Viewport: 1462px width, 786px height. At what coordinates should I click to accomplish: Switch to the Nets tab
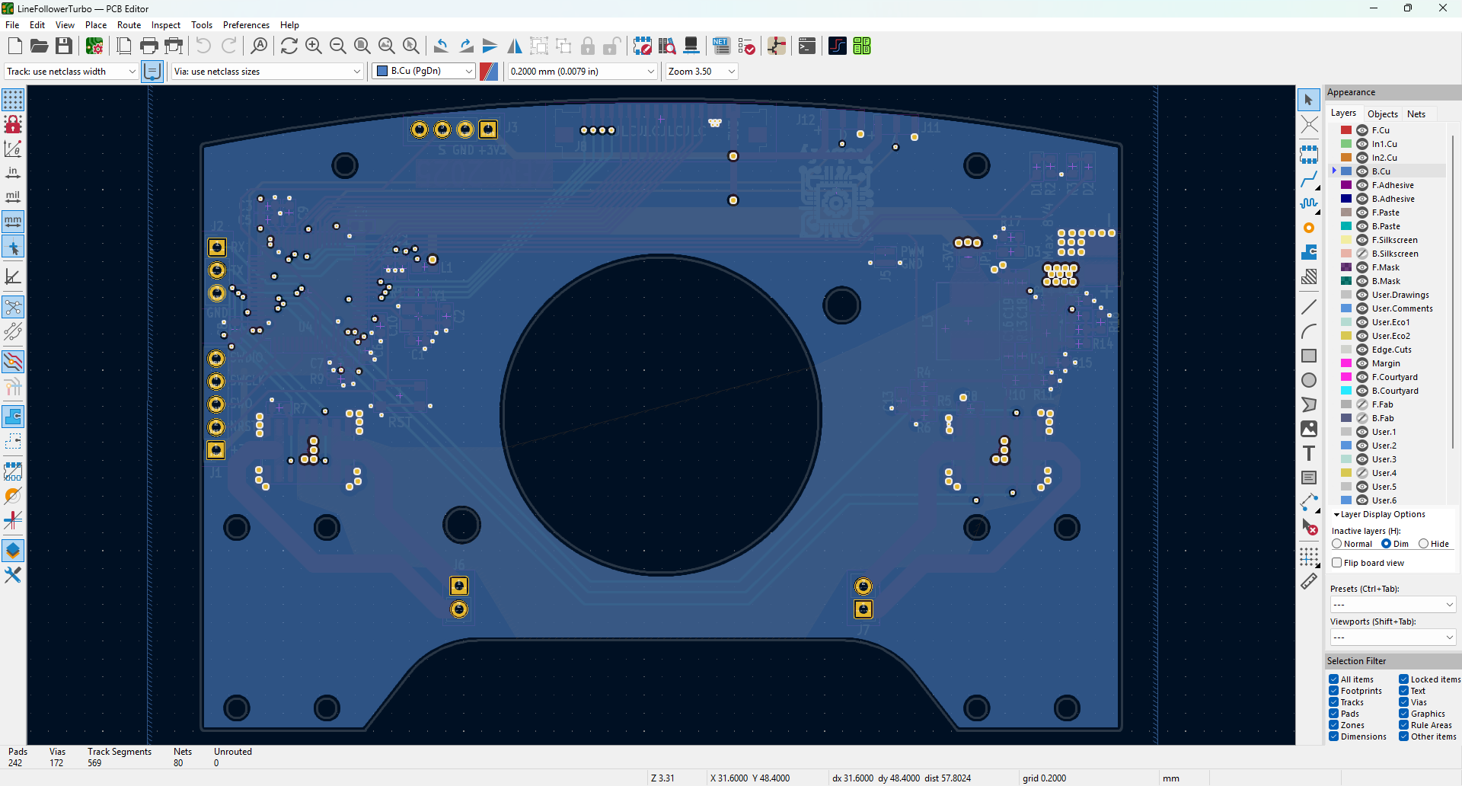point(1416,114)
